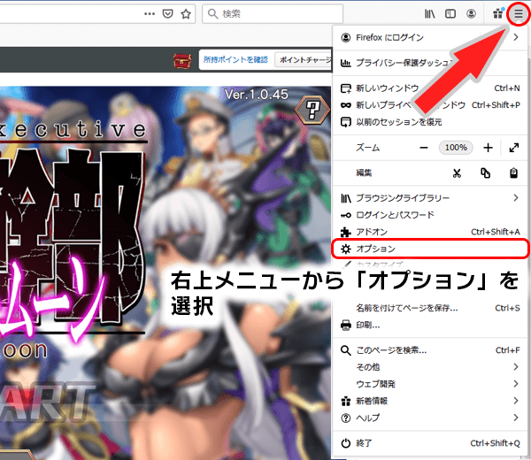Click the Ver.1.0.45 version text
531x460 pixels.
click(x=257, y=95)
